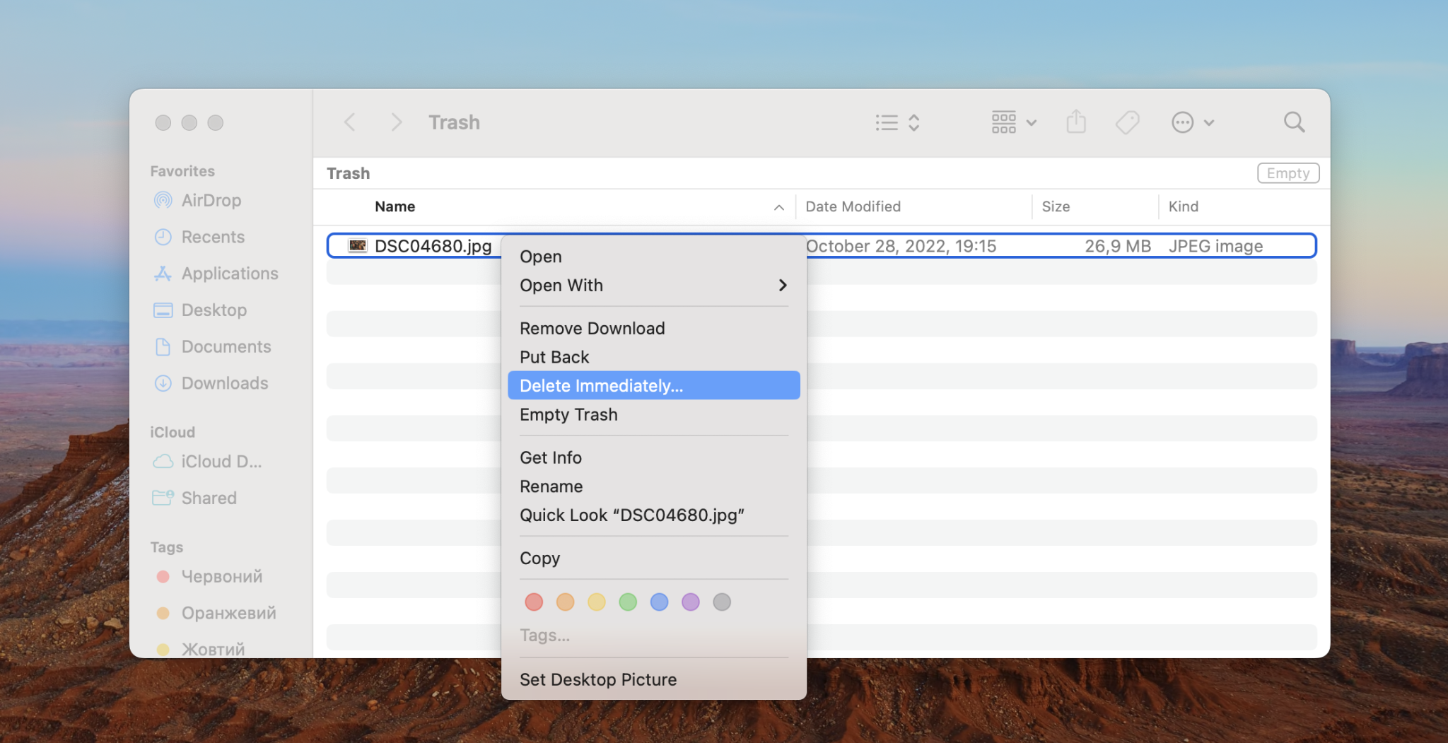The height and width of the screenshot is (743, 1448).
Task: Expand the Open With submenu
Action: click(x=652, y=285)
